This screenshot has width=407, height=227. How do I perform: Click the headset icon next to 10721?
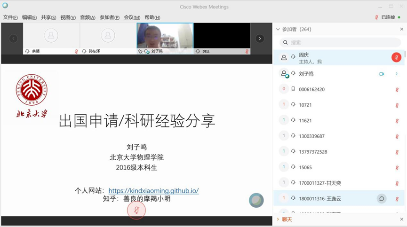click(293, 105)
